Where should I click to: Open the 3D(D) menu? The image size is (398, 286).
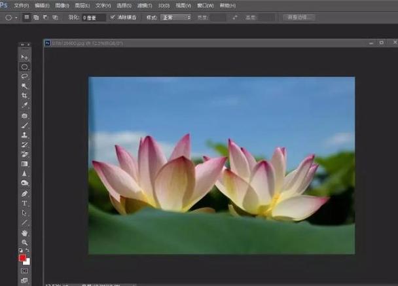pyautogui.click(x=164, y=5)
